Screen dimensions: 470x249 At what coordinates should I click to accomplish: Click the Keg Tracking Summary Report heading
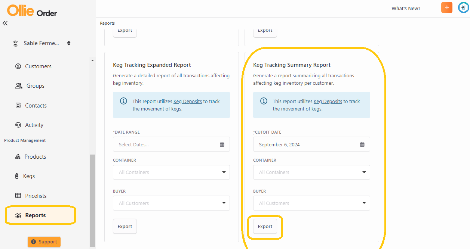point(292,65)
